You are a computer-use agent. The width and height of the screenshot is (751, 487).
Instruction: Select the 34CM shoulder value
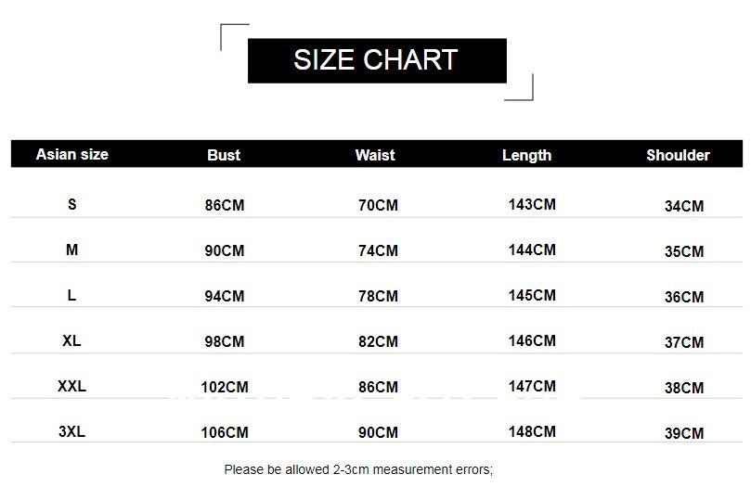pos(684,206)
